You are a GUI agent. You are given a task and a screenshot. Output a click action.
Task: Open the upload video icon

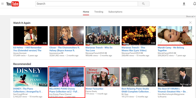[184, 4]
